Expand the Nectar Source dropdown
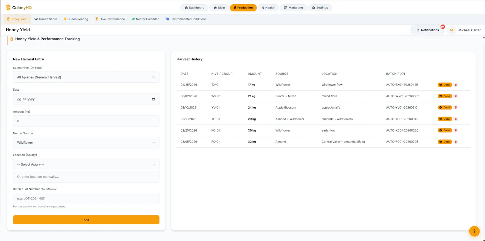The image size is (485, 241). (x=86, y=142)
